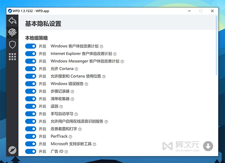Click the 步骤记录器 label text
This screenshot has width=225, height=163.
[60, 91]
